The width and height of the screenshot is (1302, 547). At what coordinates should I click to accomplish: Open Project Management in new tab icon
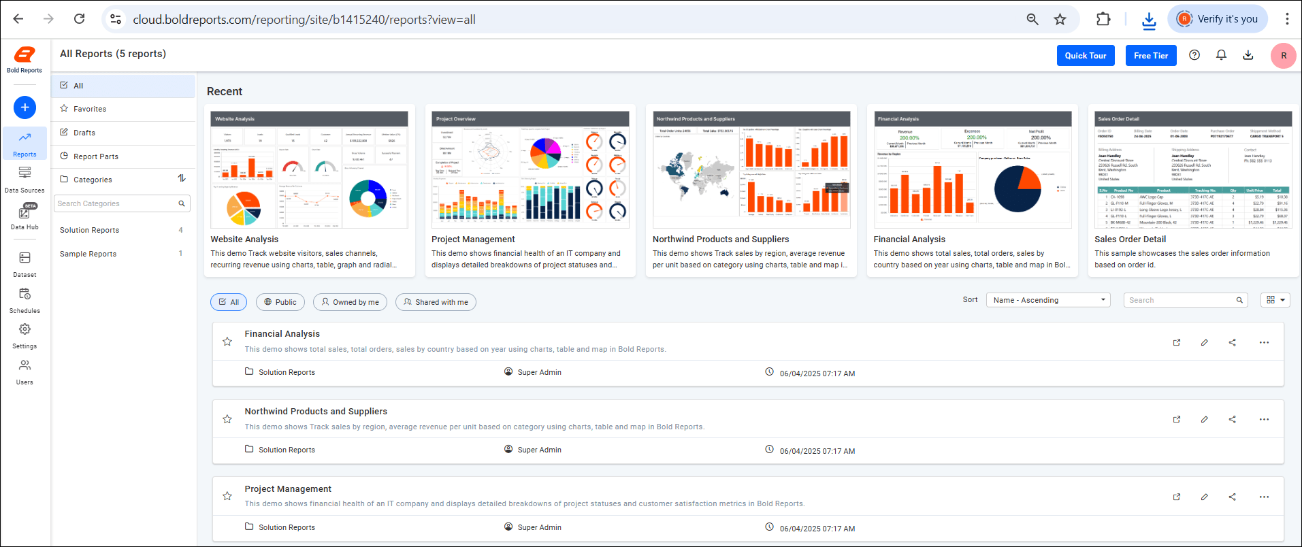pyautogui.click(x=1177, y=497)
